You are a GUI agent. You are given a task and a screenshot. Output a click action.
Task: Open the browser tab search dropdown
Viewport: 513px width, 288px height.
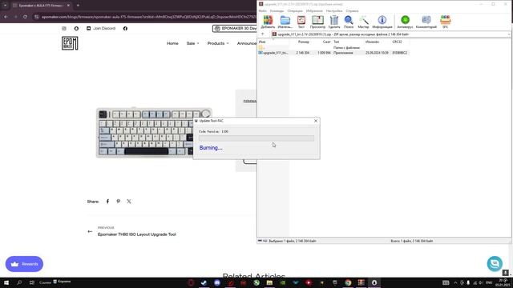click(x=6, y=6)
